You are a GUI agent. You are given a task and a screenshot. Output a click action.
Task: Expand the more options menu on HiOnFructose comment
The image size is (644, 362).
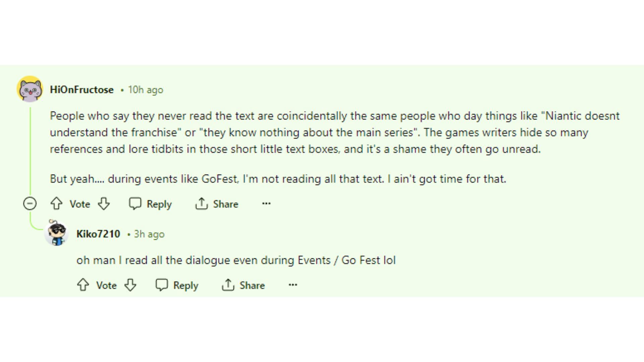[x=266, y=204]
